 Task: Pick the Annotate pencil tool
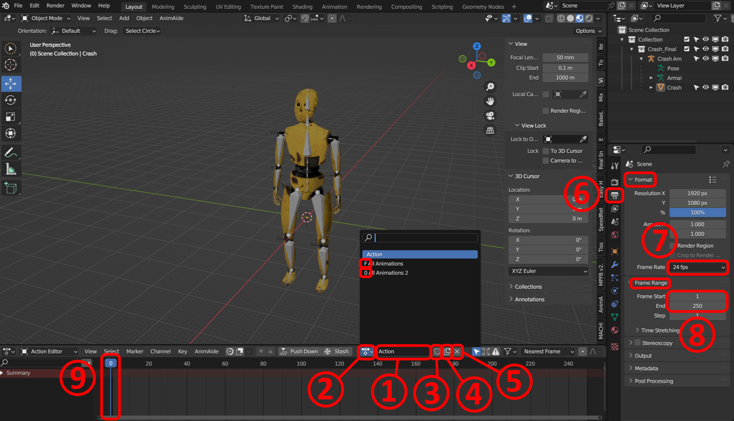coord(11,152)
